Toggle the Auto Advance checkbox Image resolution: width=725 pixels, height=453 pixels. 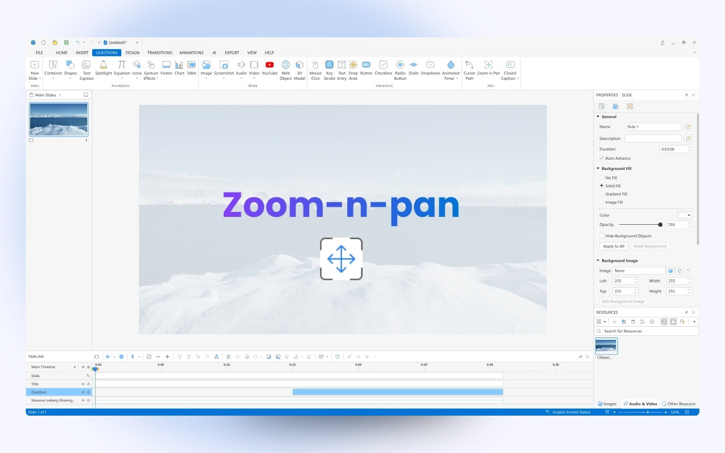click(x=602, y=158)
